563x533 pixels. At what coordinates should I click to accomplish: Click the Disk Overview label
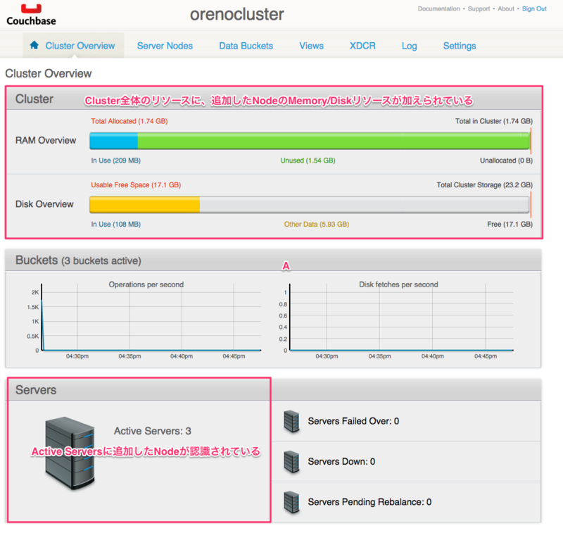[x=44, y=204]
